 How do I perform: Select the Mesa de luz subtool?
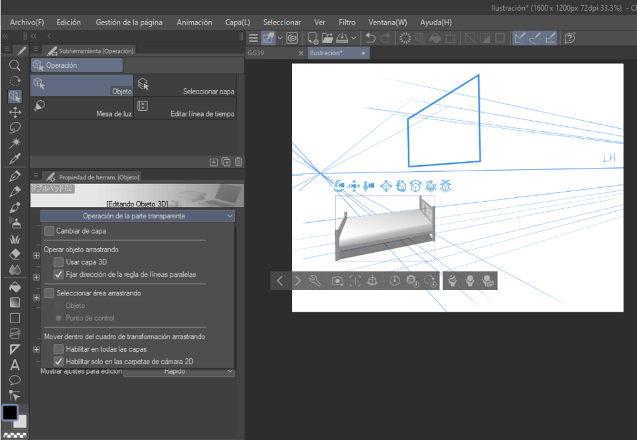(82, 108)
